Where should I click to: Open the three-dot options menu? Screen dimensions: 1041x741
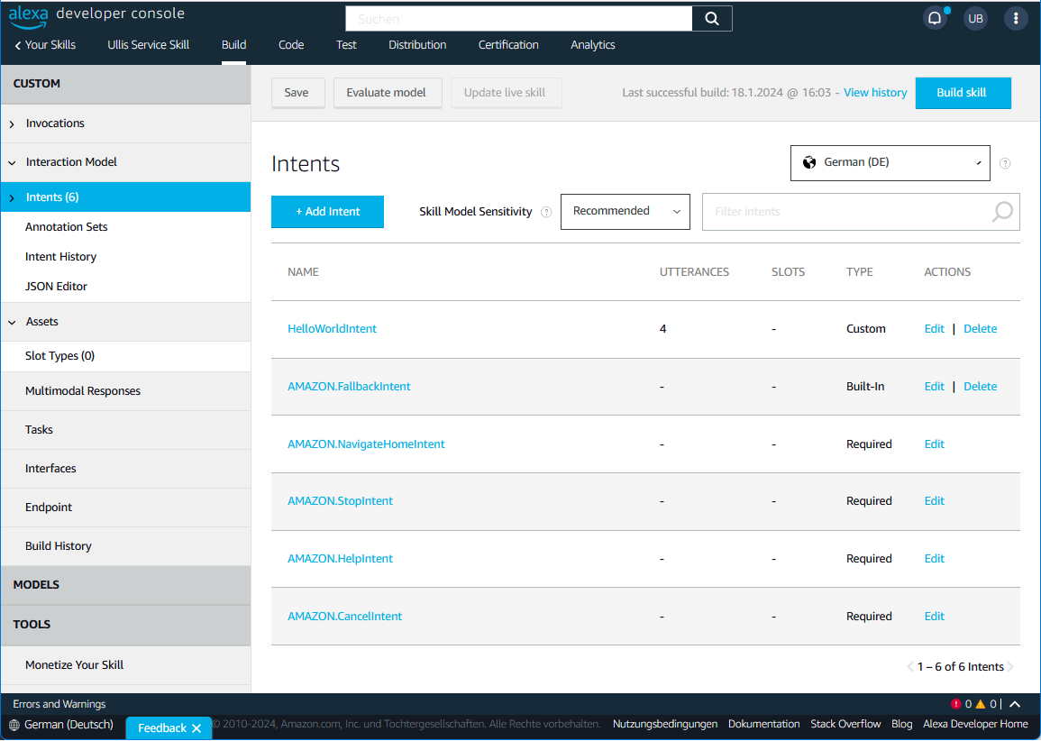pyautogui.click(x=1016, y=19)
